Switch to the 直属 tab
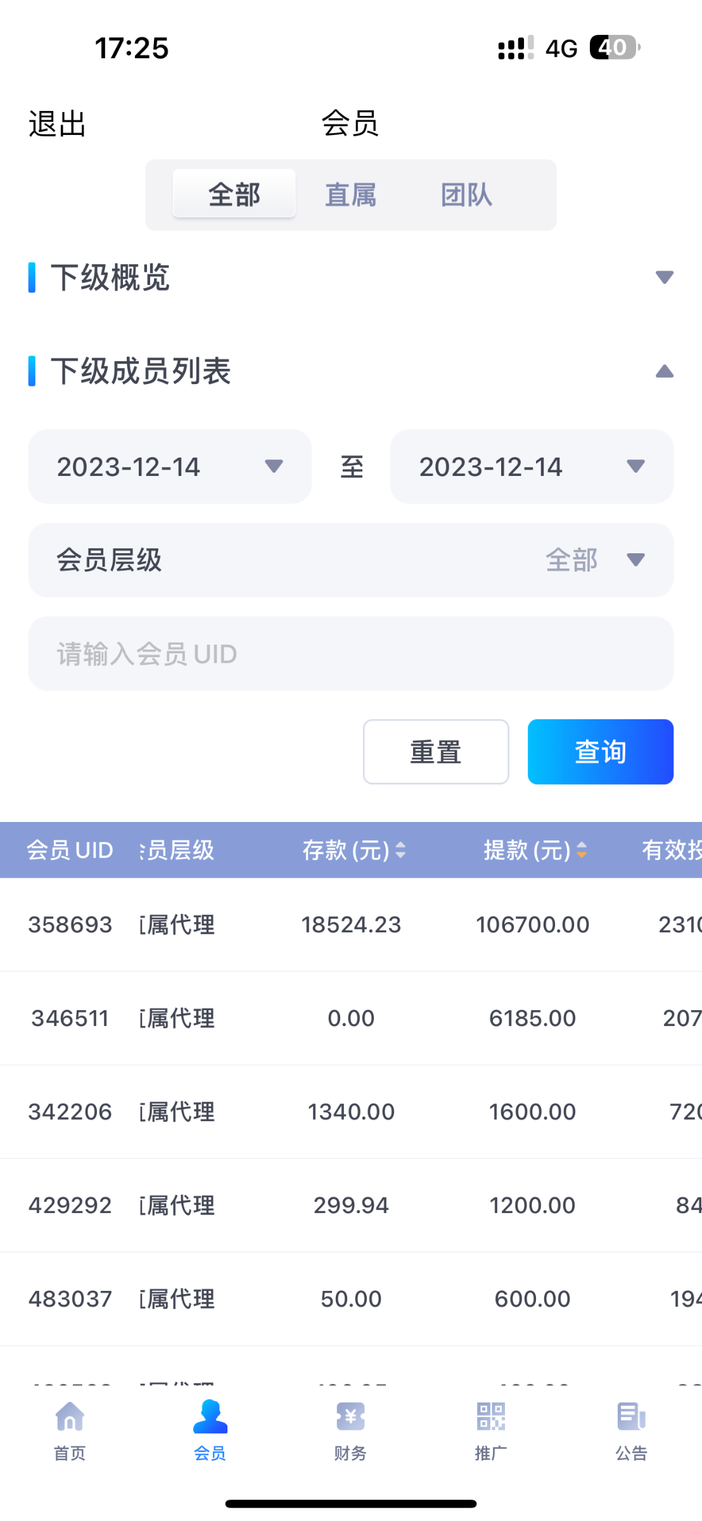The image size is (702, 1521). [x=350, y=195]
